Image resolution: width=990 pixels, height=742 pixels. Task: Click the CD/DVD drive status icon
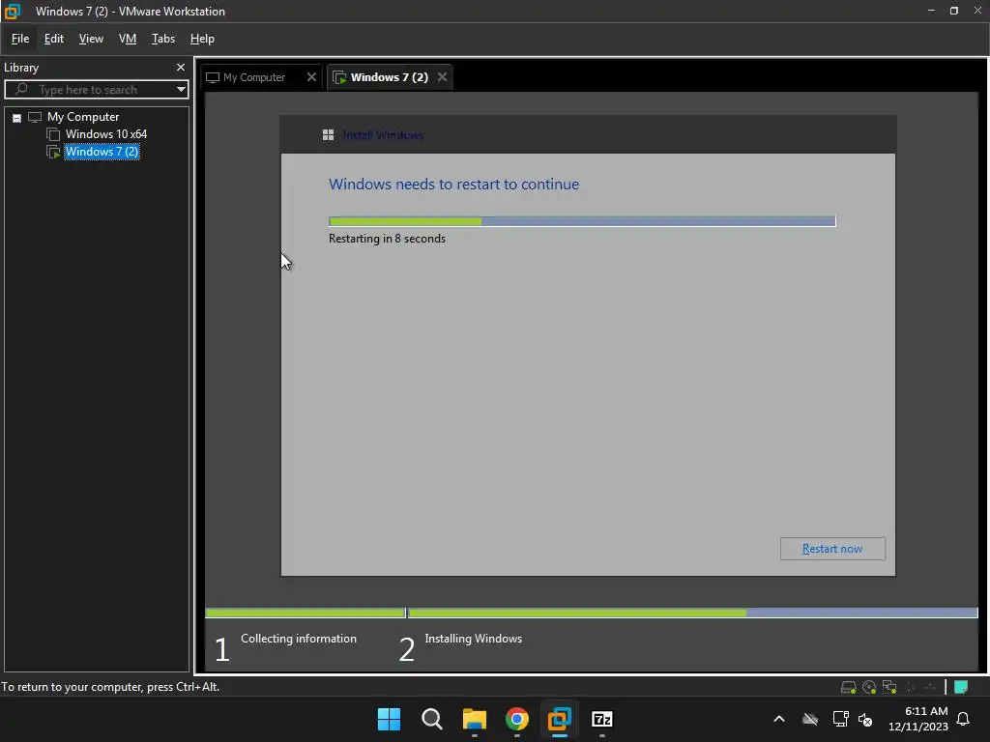(869, 687)
